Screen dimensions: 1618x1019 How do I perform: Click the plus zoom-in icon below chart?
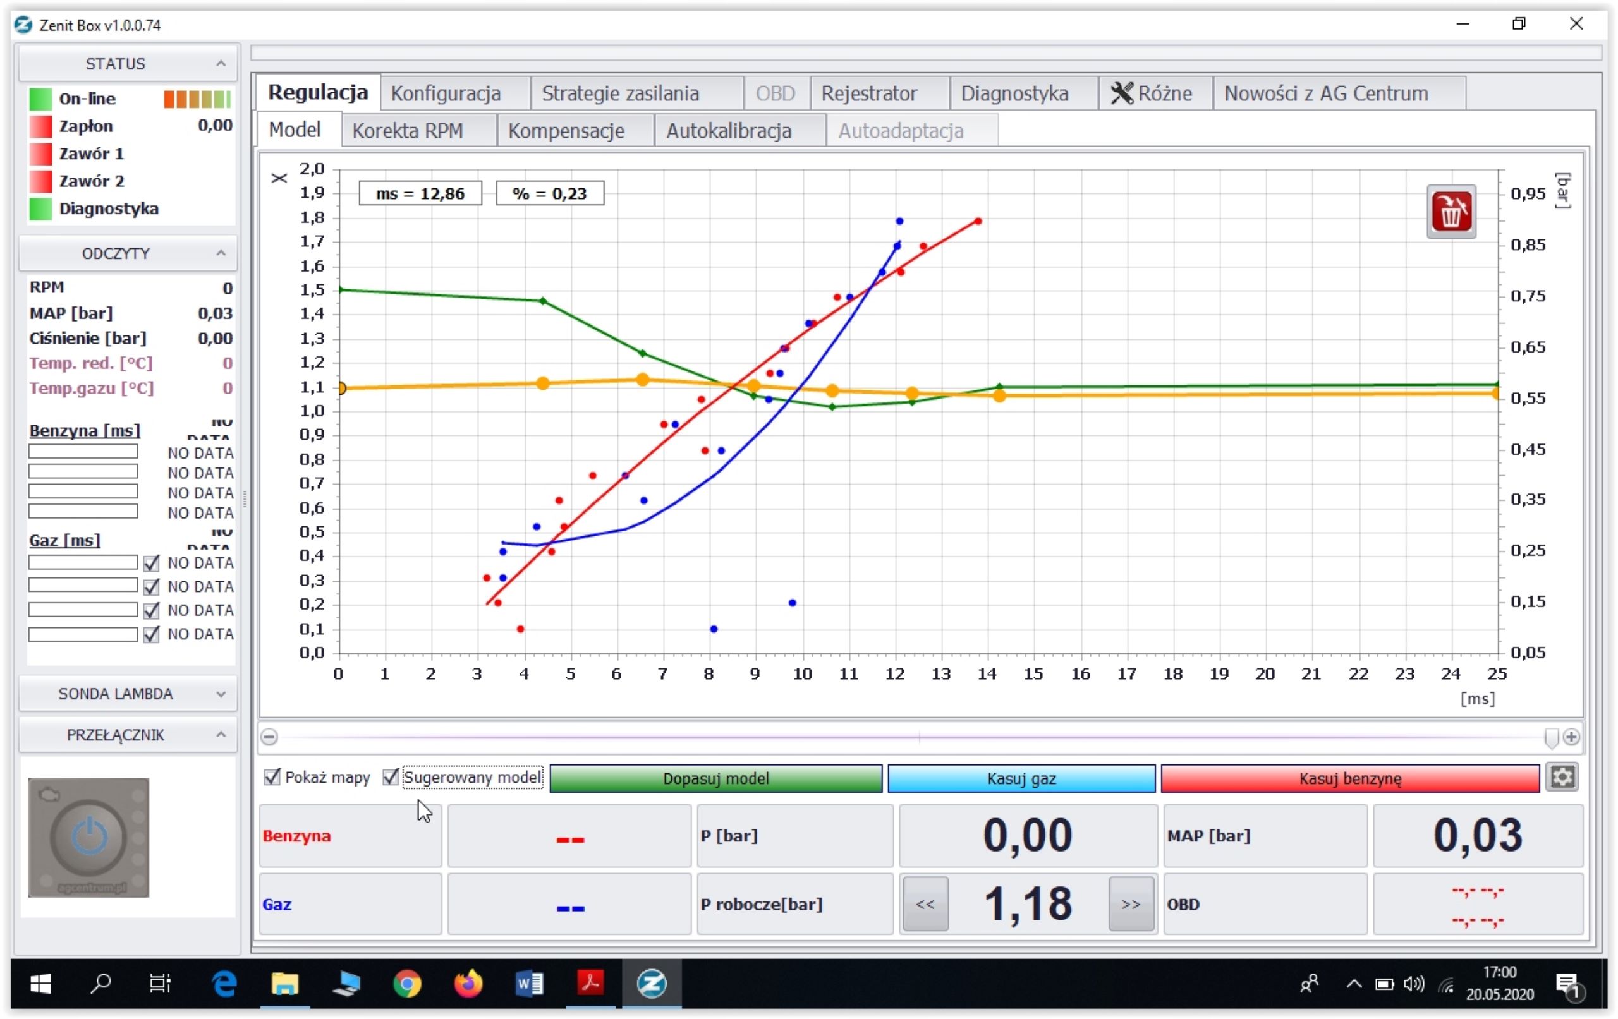point(1571,737)
